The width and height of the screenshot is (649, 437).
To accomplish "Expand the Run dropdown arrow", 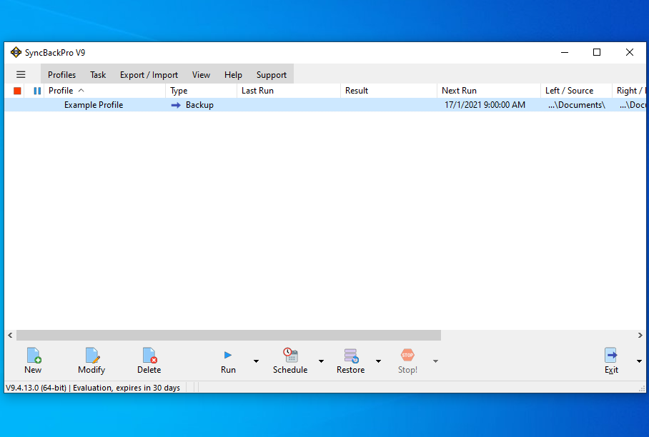I will coord(255,361).
